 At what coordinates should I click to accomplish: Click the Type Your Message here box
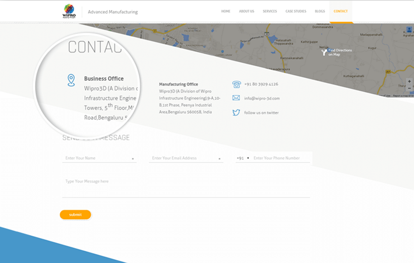click(186, 186)
